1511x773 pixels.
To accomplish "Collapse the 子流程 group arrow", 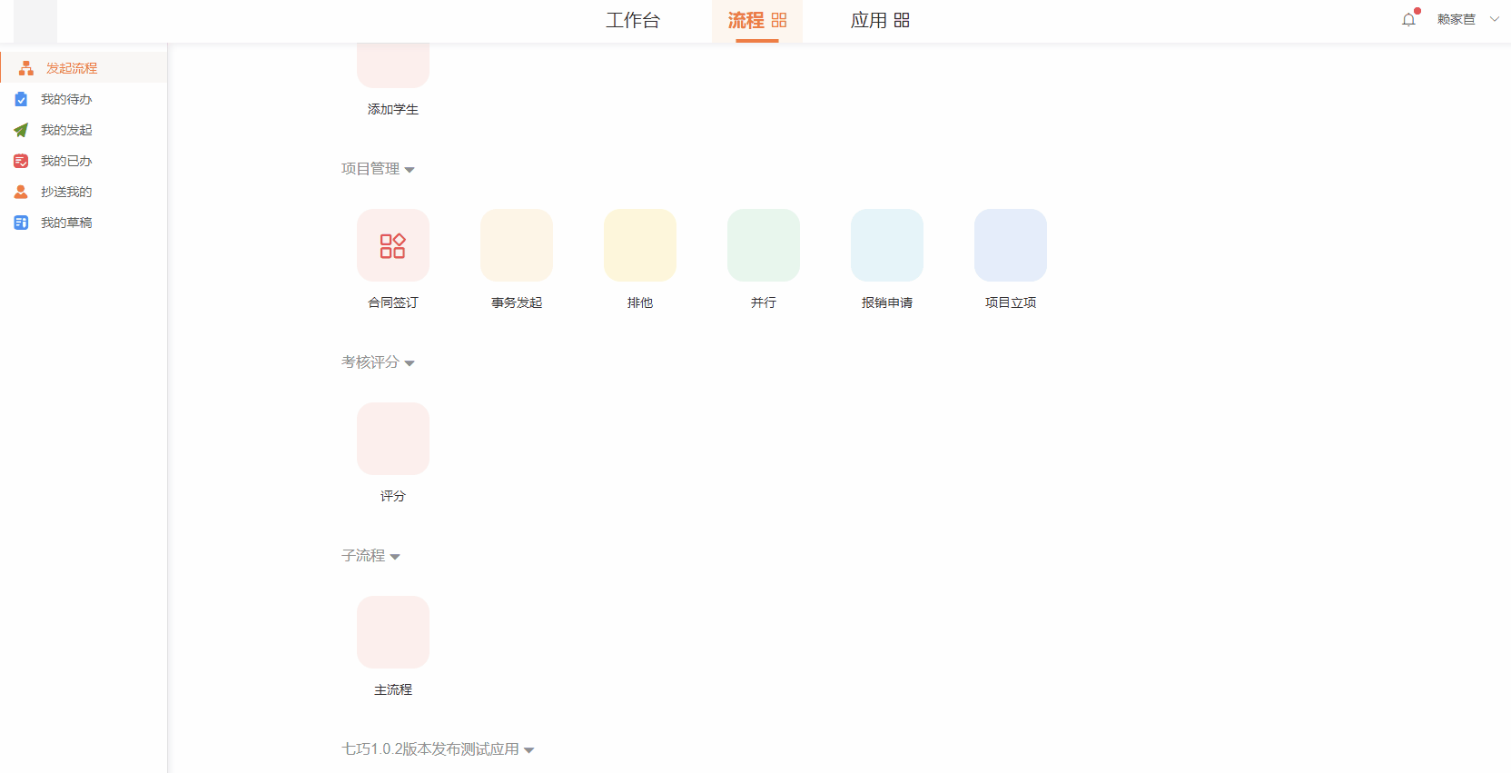I will coord(395,557).
